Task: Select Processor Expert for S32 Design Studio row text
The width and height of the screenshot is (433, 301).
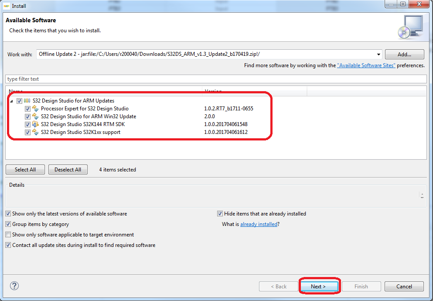Action: pos(85,109)
